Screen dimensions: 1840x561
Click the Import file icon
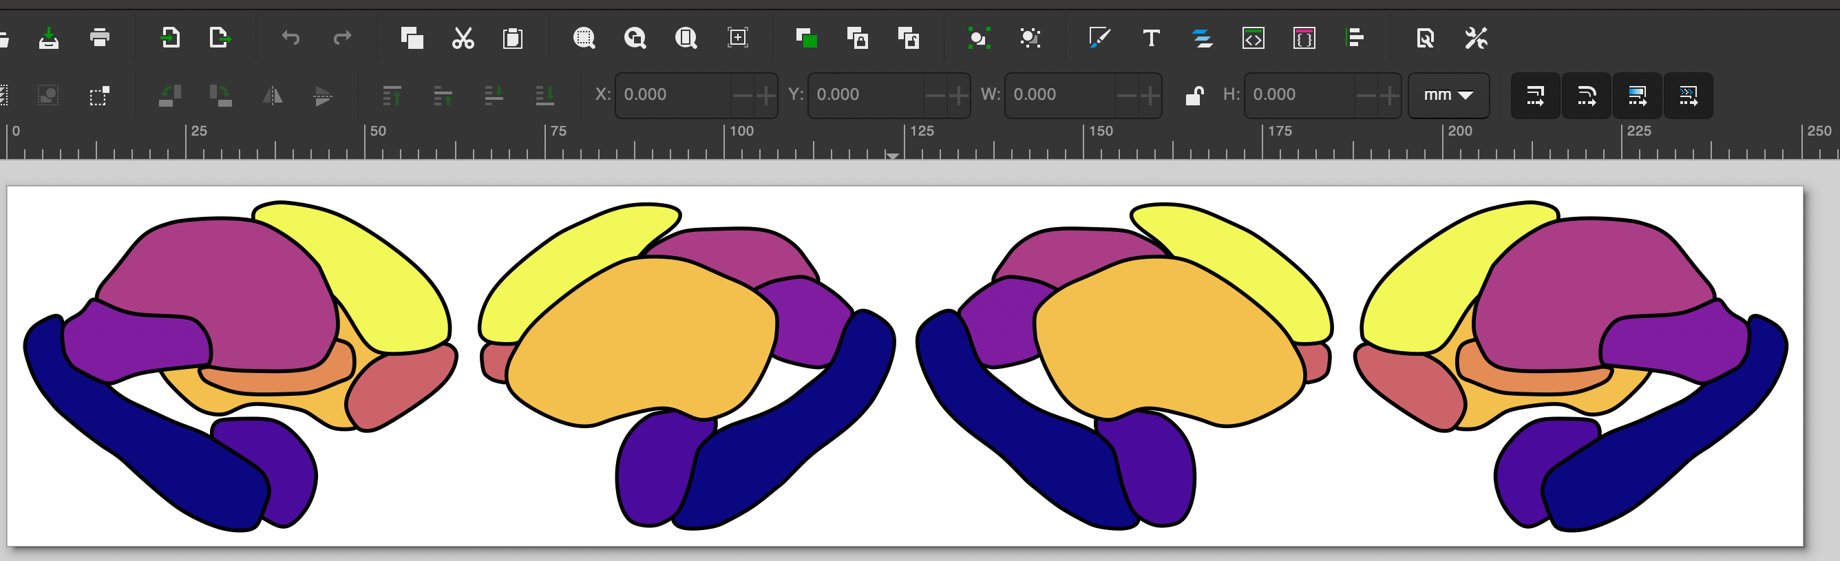169,38
